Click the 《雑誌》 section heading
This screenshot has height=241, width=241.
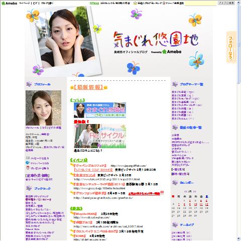click(x=76, y=209)
